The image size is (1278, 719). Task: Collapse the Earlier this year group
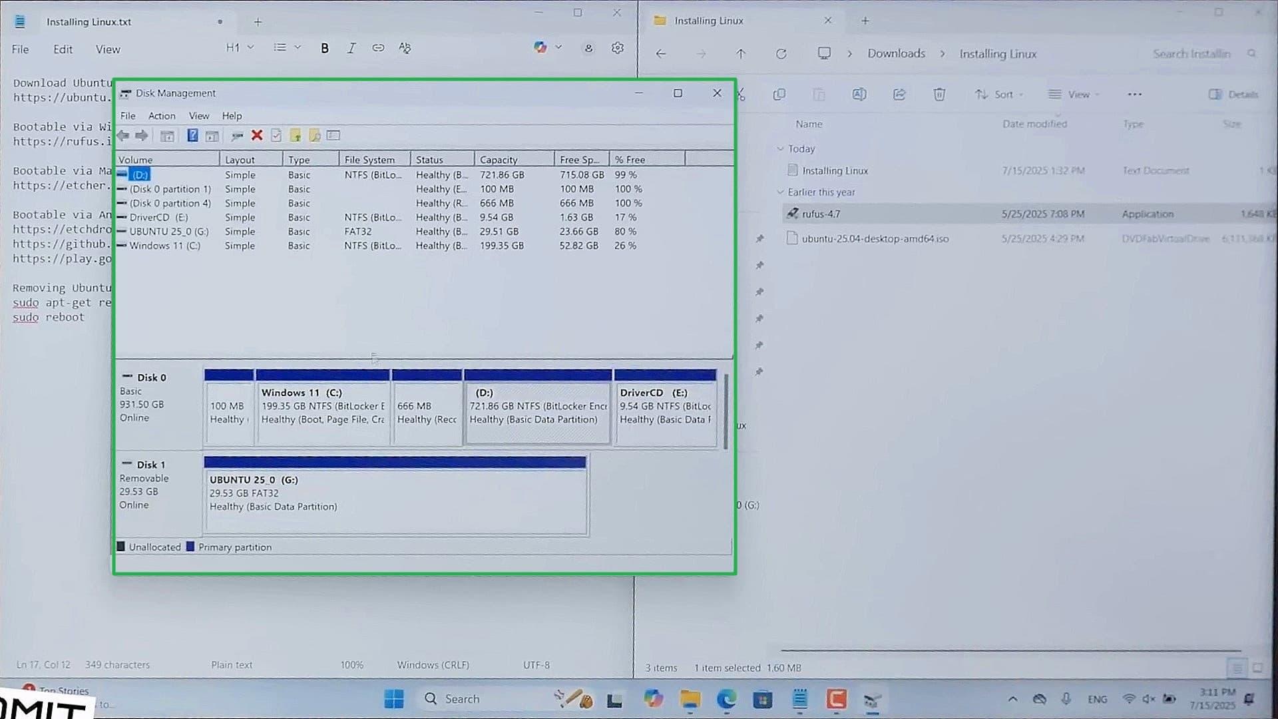780,192
